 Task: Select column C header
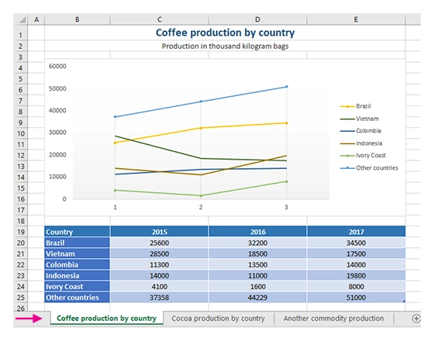tap(160, 19)
